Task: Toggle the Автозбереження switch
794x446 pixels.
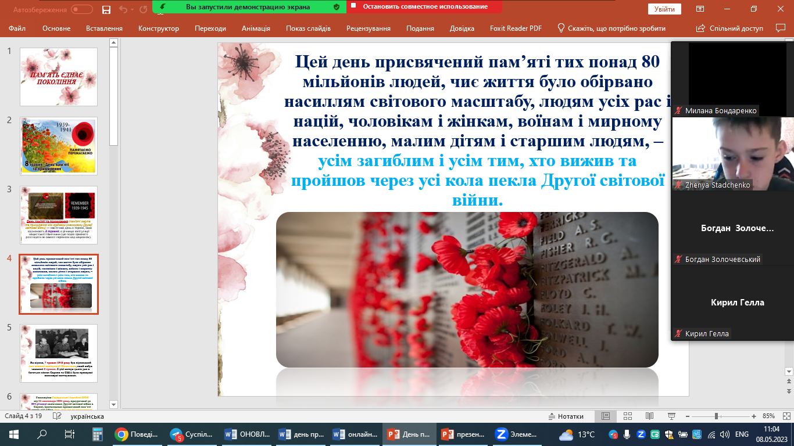Action: (x=82, y=9)
